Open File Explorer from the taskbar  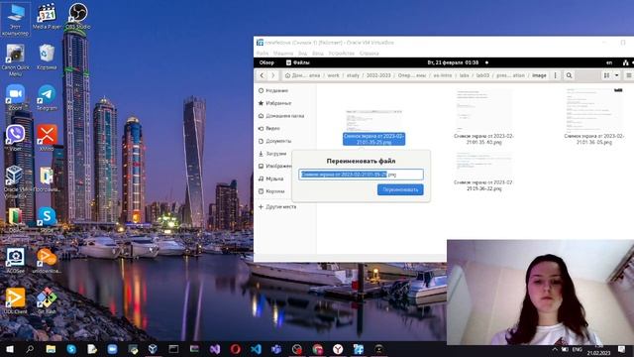(x=51, y=349)
